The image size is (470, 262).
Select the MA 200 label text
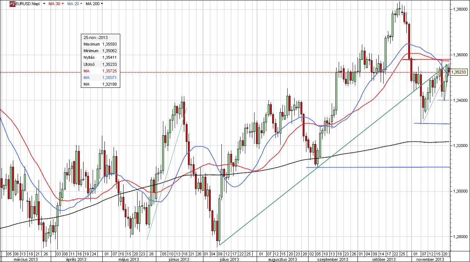(92, 4)
